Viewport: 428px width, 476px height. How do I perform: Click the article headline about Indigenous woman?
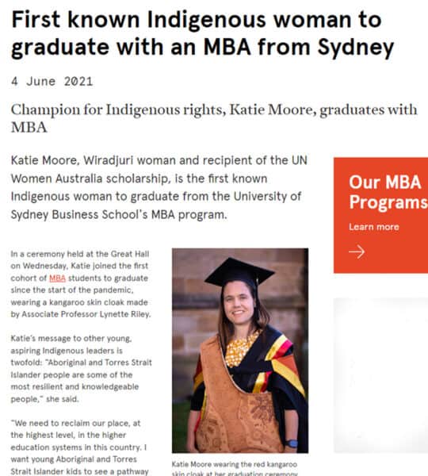202,33
